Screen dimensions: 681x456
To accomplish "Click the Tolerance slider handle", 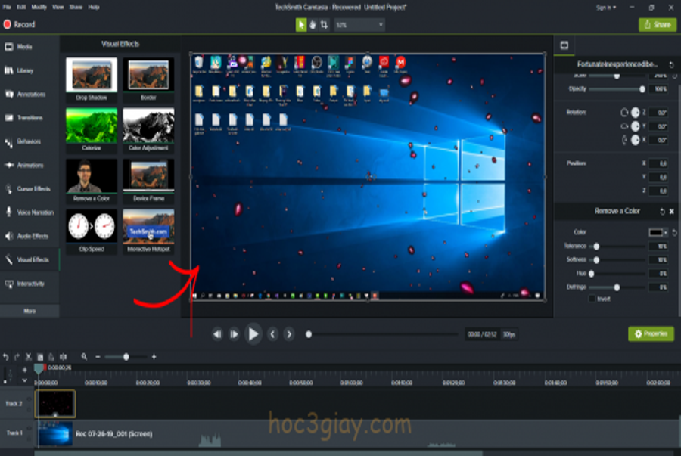I will click(x=596, y=247).
